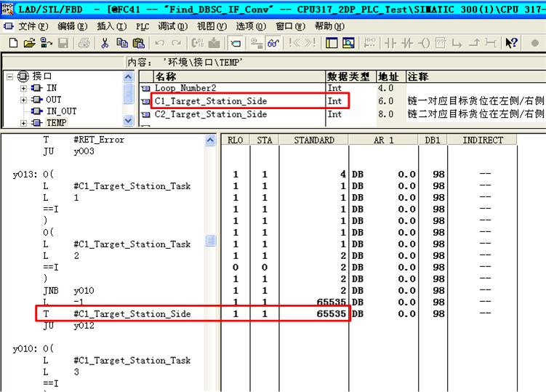Open the 视图(V) menu
546x392 pixels.
[212, 26]
